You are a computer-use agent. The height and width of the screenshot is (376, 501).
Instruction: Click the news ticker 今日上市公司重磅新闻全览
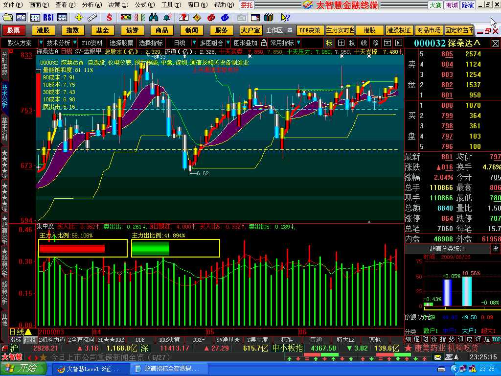pyautogui.click(x=110, y=357)
